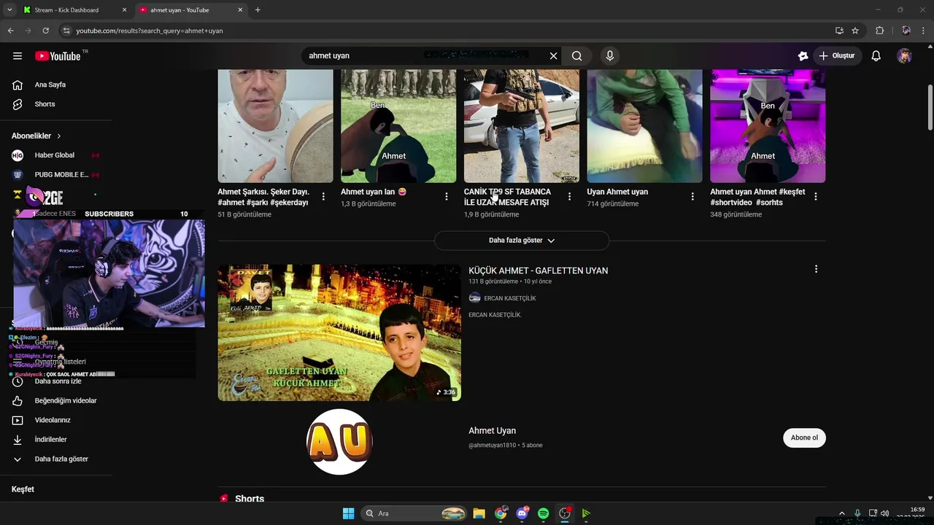Reload the page
The image size is (934, 525).
[x=45, y=31]
